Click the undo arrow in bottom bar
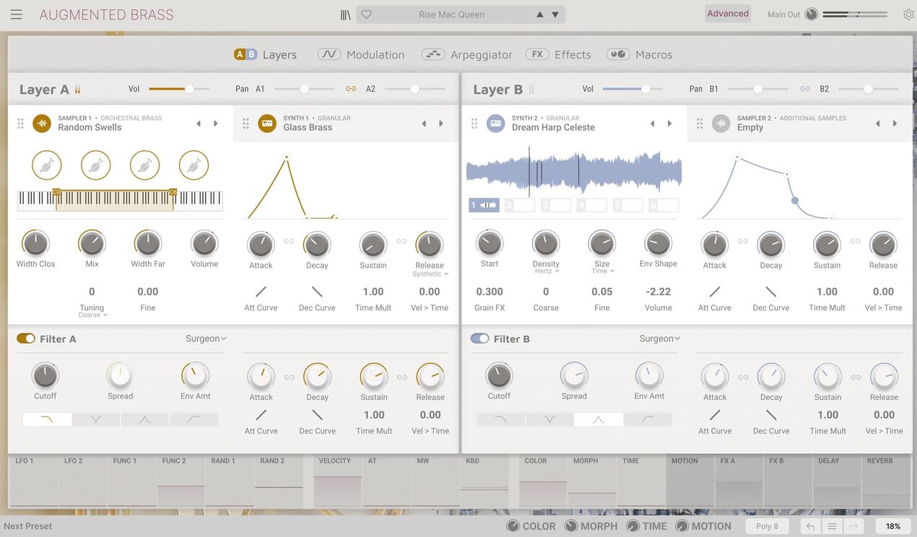Screen dimensions: 917x537 (810, 526)
